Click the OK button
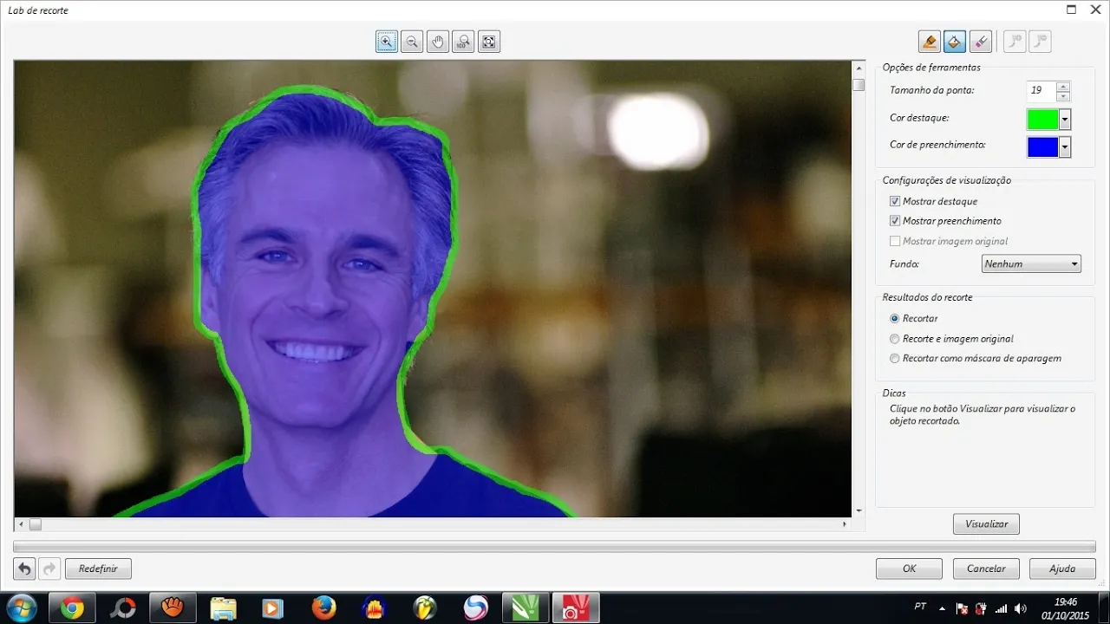 point(909,569)
